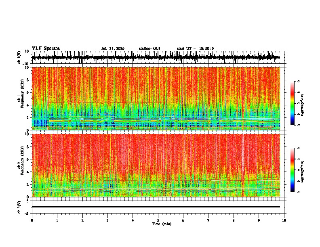Click the ch.2 spectrogram color bar
Image resolution: width=320 pixels, height=247 pixels.
click(293, 170)
